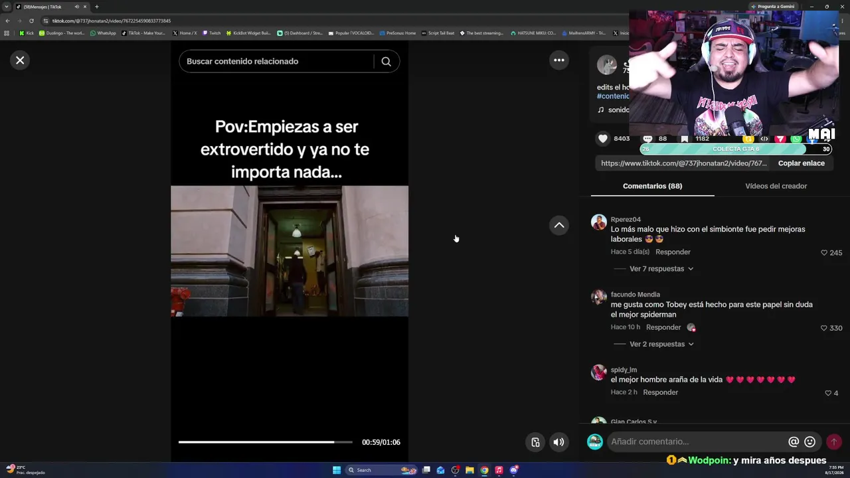This screenshot has width=850, height=478.
Task: Click the video frame to pause
Action: pyautogui.click(x=290, y=251)
